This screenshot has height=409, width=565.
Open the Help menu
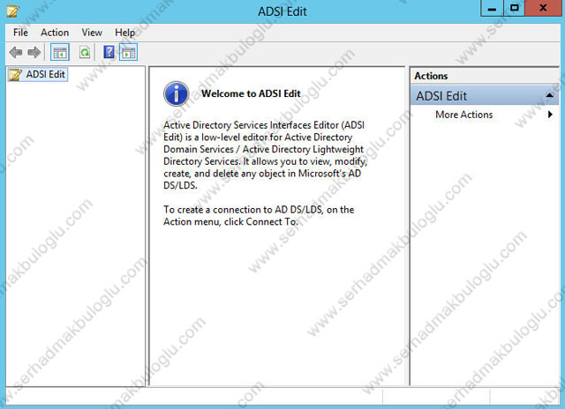click(124, 33)
